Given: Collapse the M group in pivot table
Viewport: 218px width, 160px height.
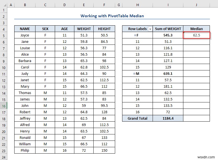Looking at the screenshot, I should pos(134,74).
